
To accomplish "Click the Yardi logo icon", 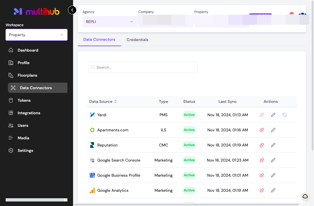I will [92, 115].
